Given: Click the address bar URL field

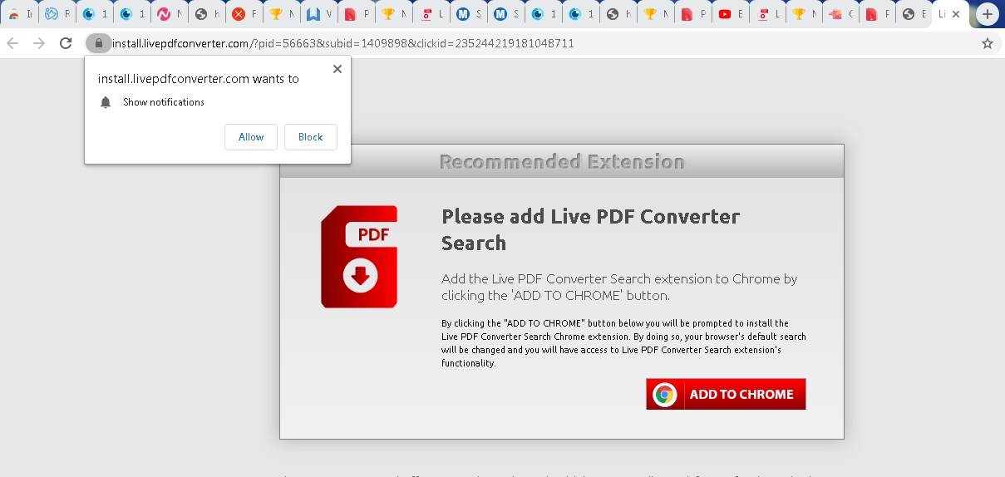Looking at the screenshot, I should (x=532, y=43).
